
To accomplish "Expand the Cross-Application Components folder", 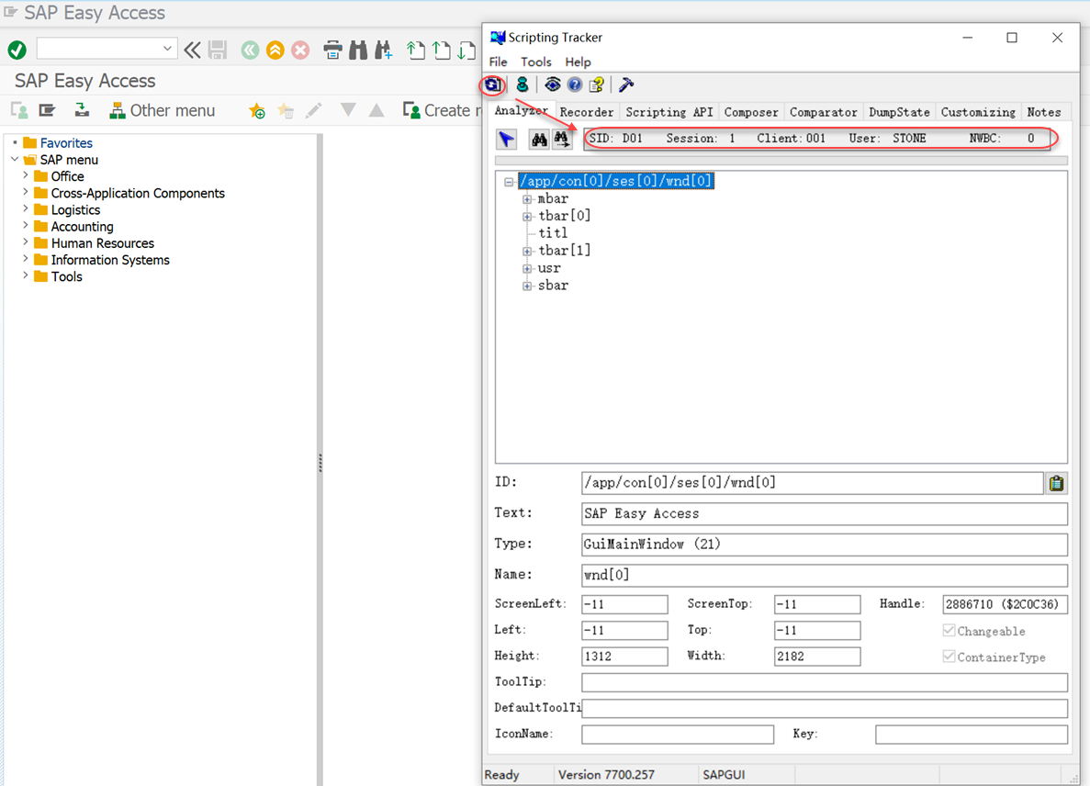I will click(26, 192).
